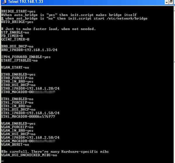Click the WLAN_IPADDR=192.168.2.50/24 line
The image size is (175, 163).
(30, 138)
